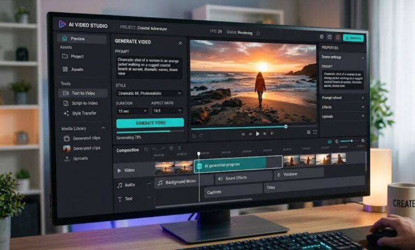This screenshot has height=250, width=415.
Task: Open the Text track more options dots
Action: pos(150,197)
